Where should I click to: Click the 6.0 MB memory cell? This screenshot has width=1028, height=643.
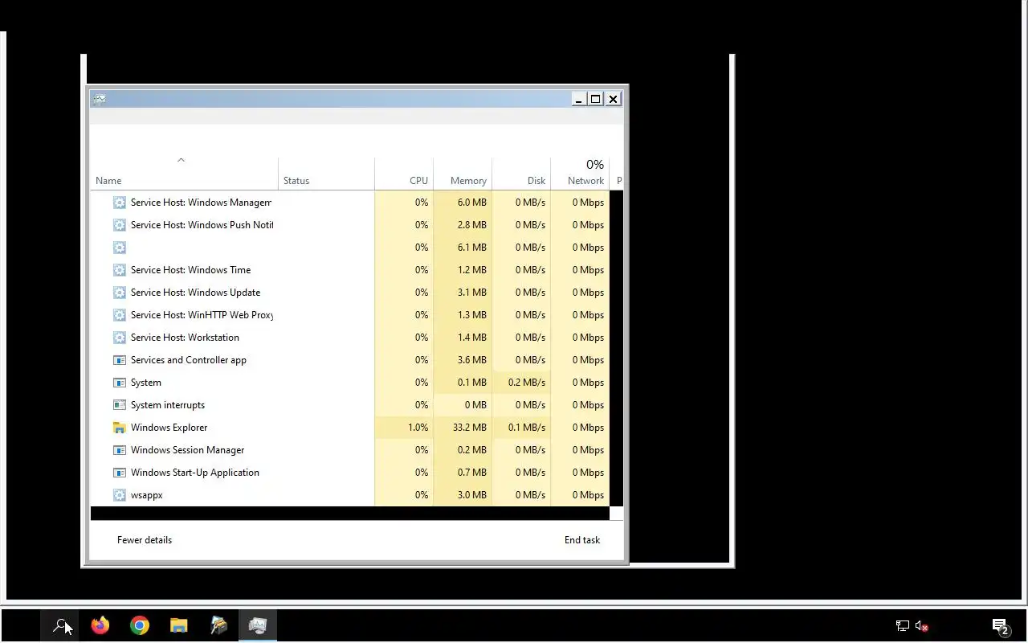(463, 203)
